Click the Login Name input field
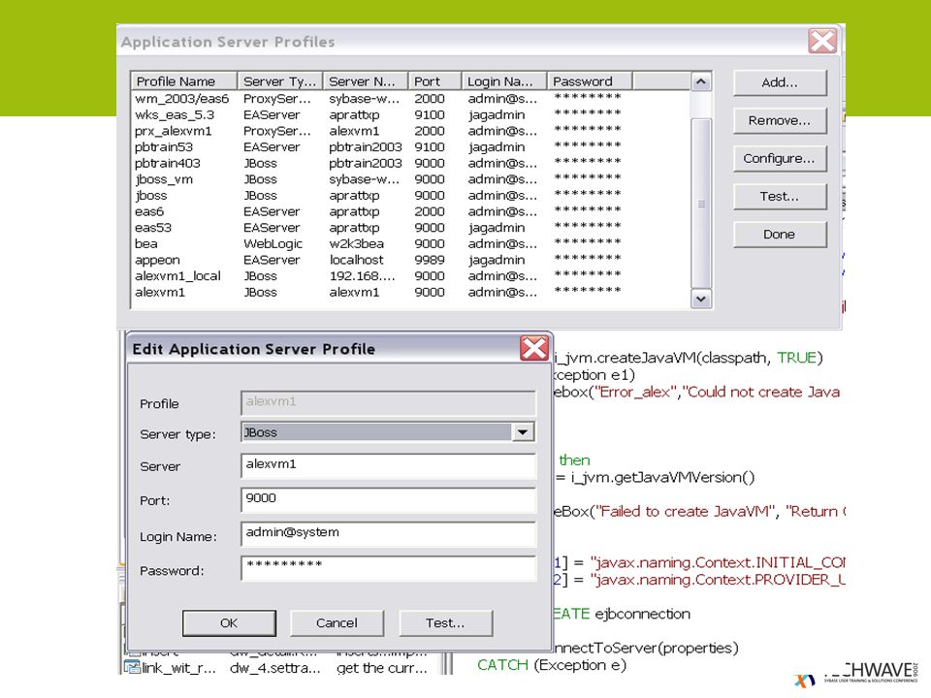Screen dimensions: 931x698 coord(388,533)
